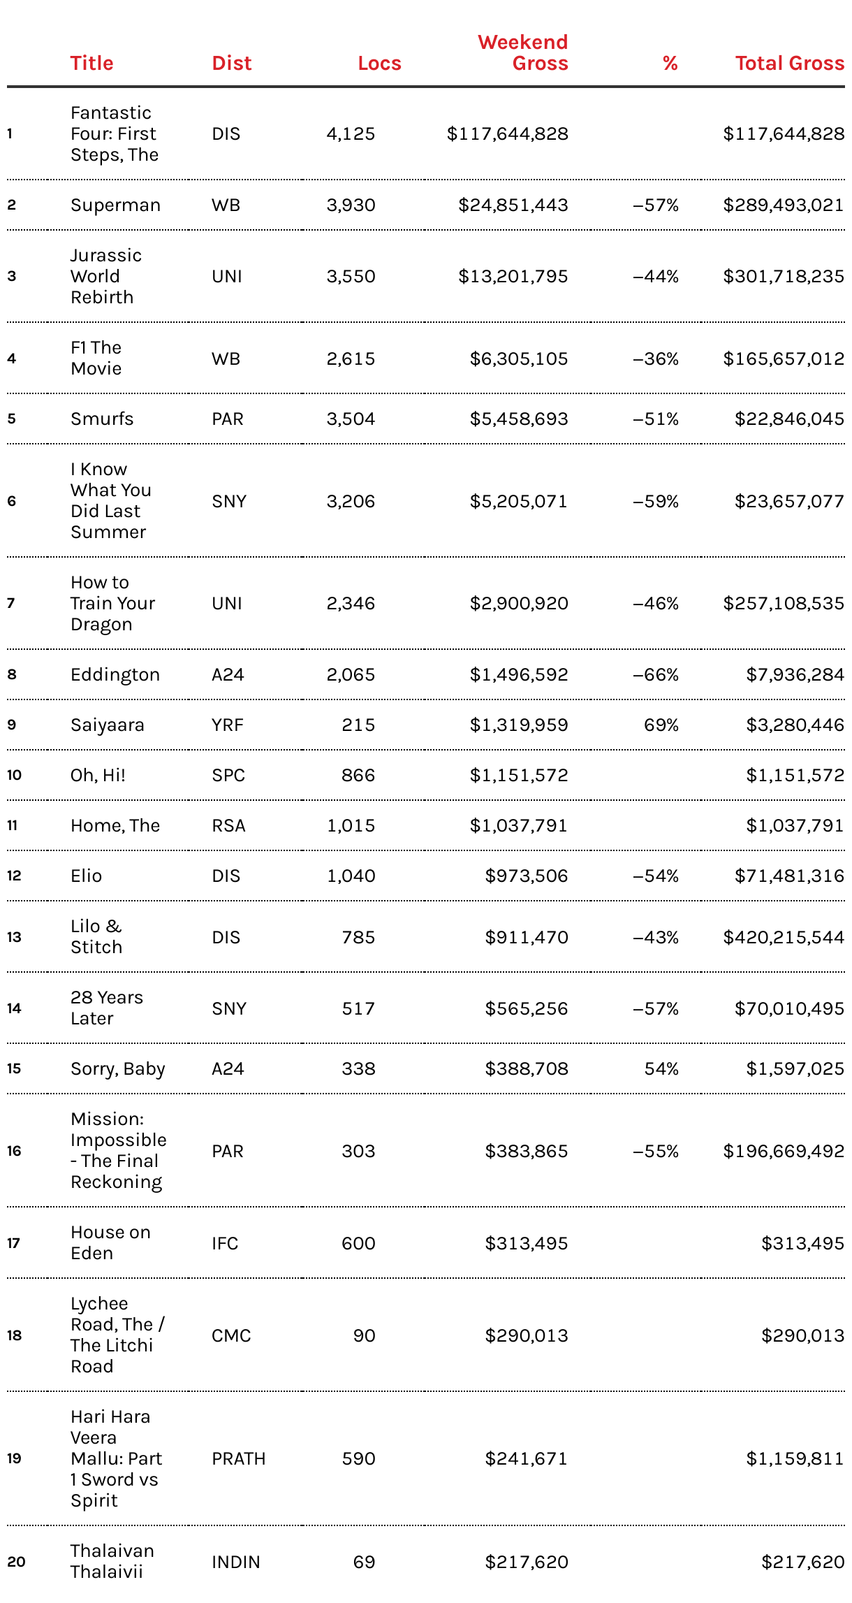Click the YRF distributor for Saiyaara

228,725
